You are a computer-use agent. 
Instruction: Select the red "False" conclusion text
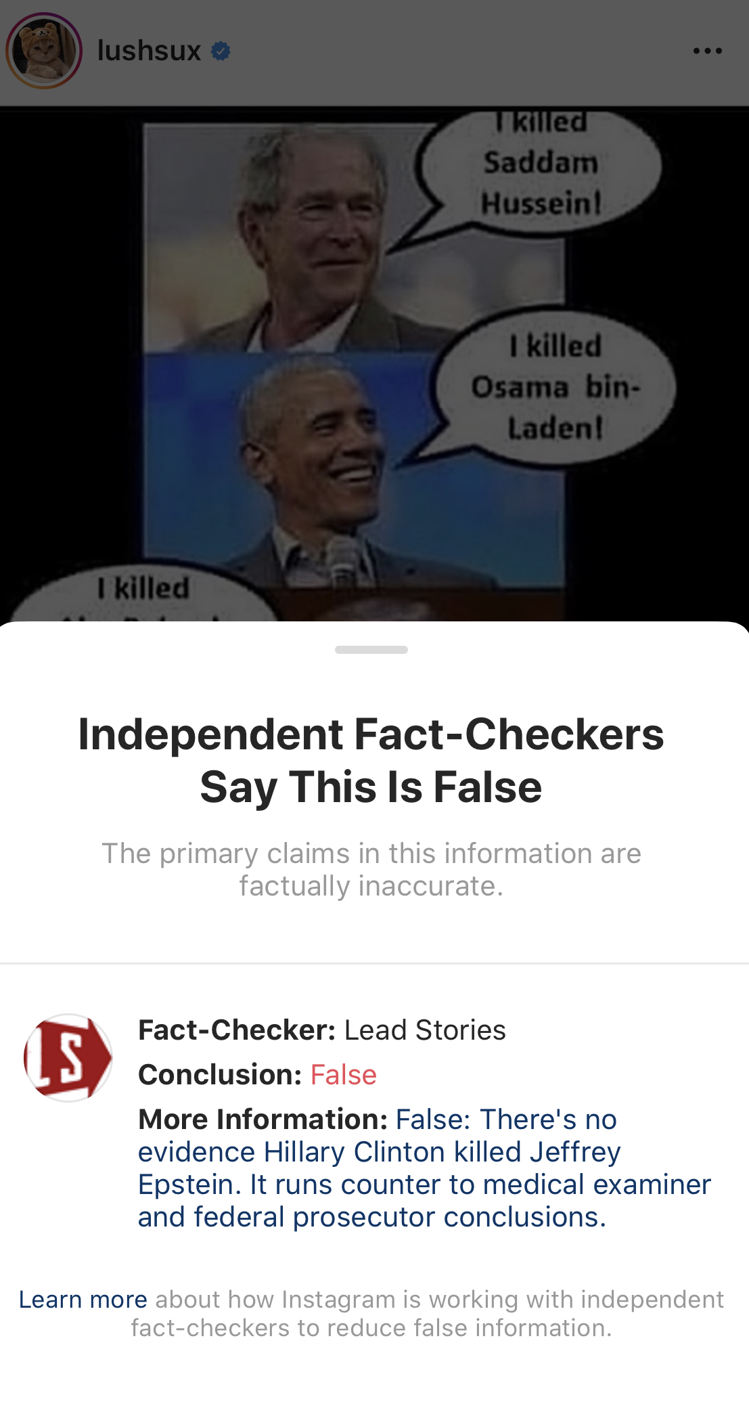coord(344,1075)
